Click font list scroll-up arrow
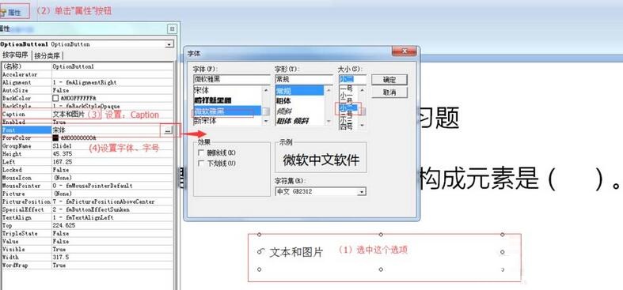The image size is (623, 290). tap(265, 90)
